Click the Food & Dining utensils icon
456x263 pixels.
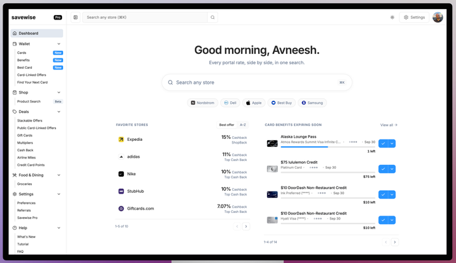coord(14,175)
